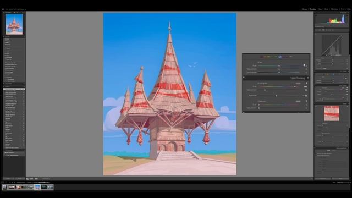The height and width of the screenshot is (198, 352).
Task: Select highlighted Blue color in enlarged inset
Action: point(280,57)
